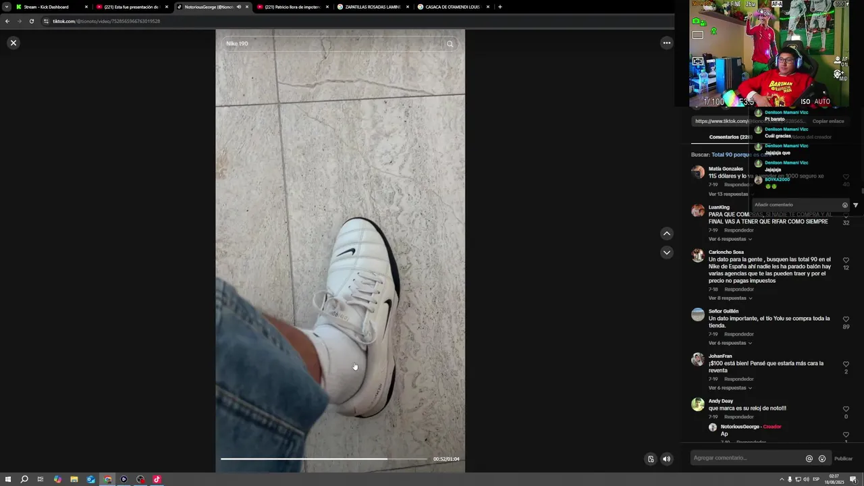Switch to Patricio llora de impotencia tab
This screenshot has width=864, height=486.
pyautogui.click(x=292, y=7)
